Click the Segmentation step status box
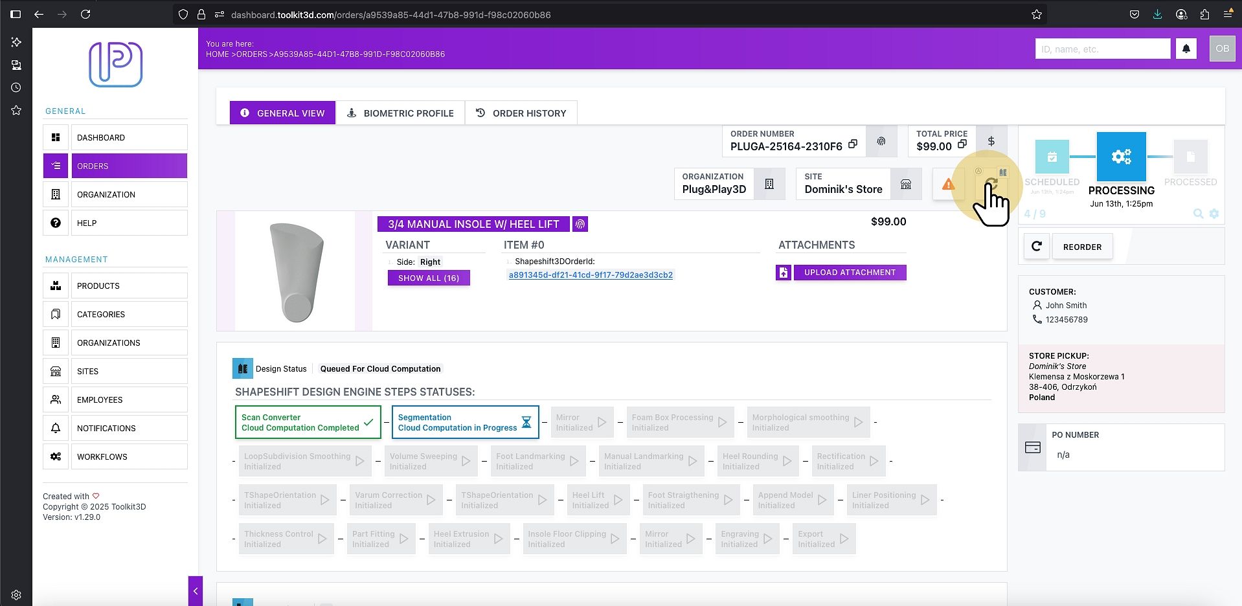The height and width of the screenshot is (606, 1242). 465,422
